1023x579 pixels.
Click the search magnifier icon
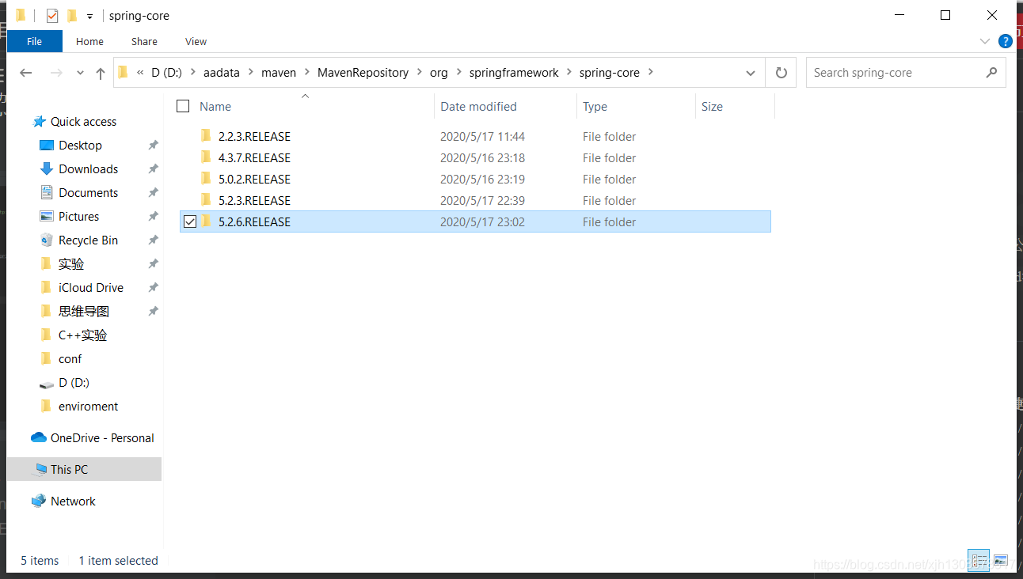tap(991, 73)
